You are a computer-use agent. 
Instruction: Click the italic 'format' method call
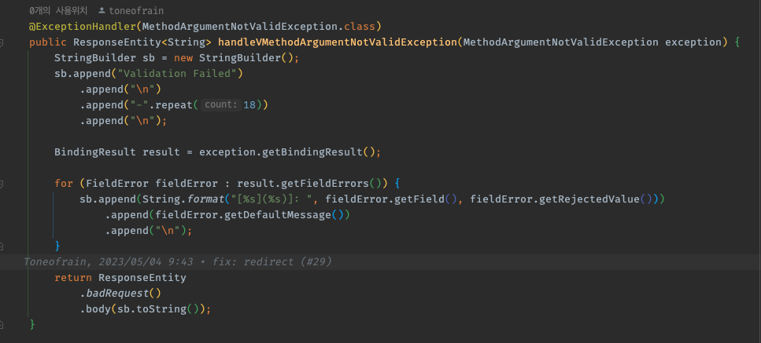[x=205, y=199]
